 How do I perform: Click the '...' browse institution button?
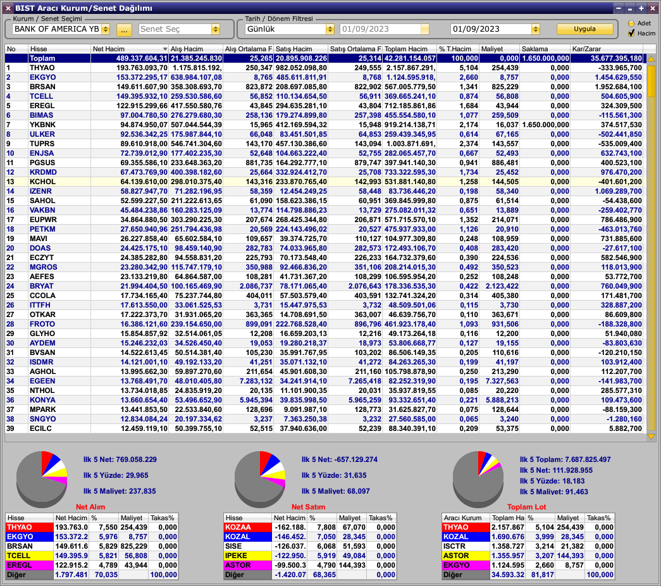123,30
